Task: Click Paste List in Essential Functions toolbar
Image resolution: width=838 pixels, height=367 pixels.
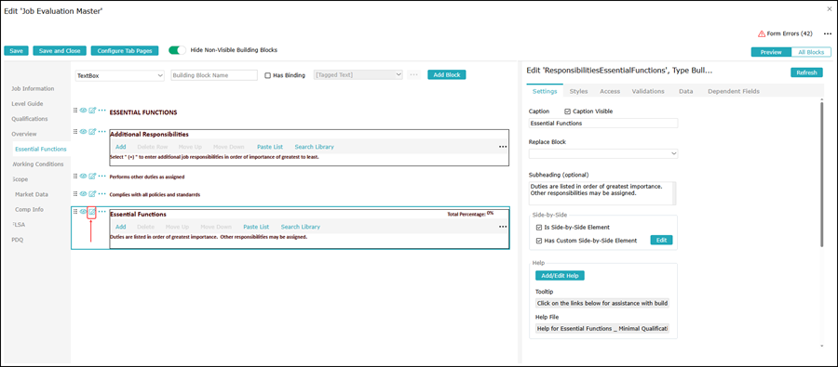Action: pyautogui.click(x=256, y=227)
